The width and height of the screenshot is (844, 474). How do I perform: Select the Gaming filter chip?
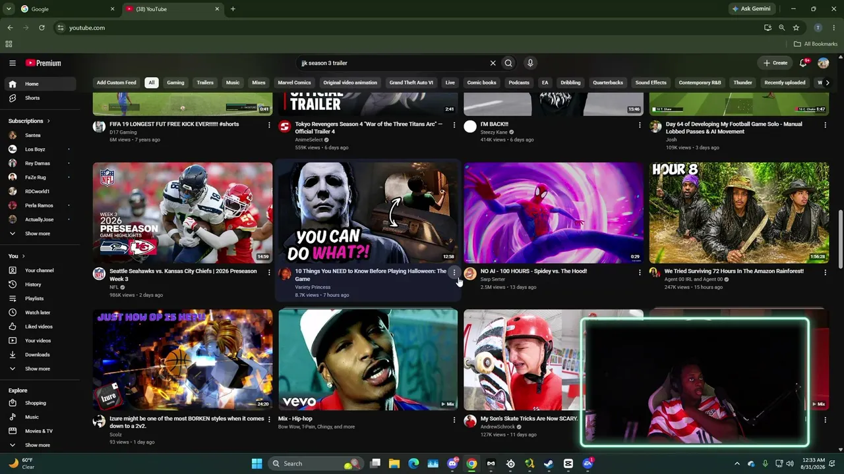coord(175,83)
